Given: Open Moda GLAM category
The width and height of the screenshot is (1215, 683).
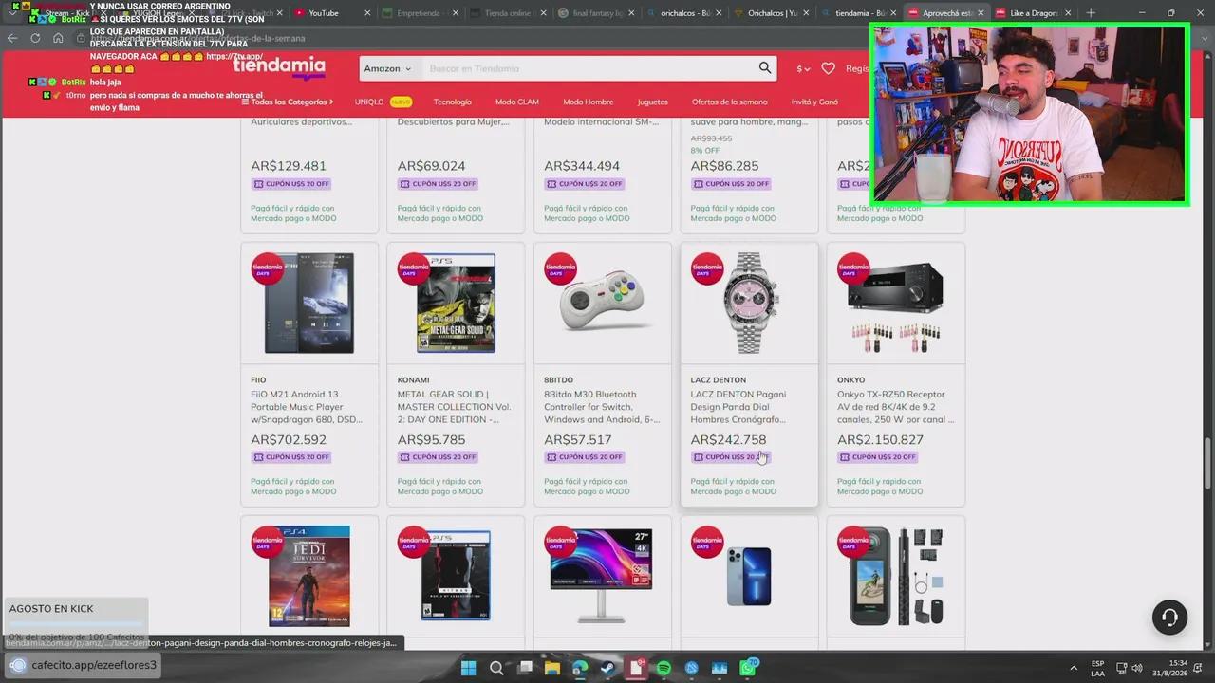Looking at the screenshot, I should [x=517, y=102].
